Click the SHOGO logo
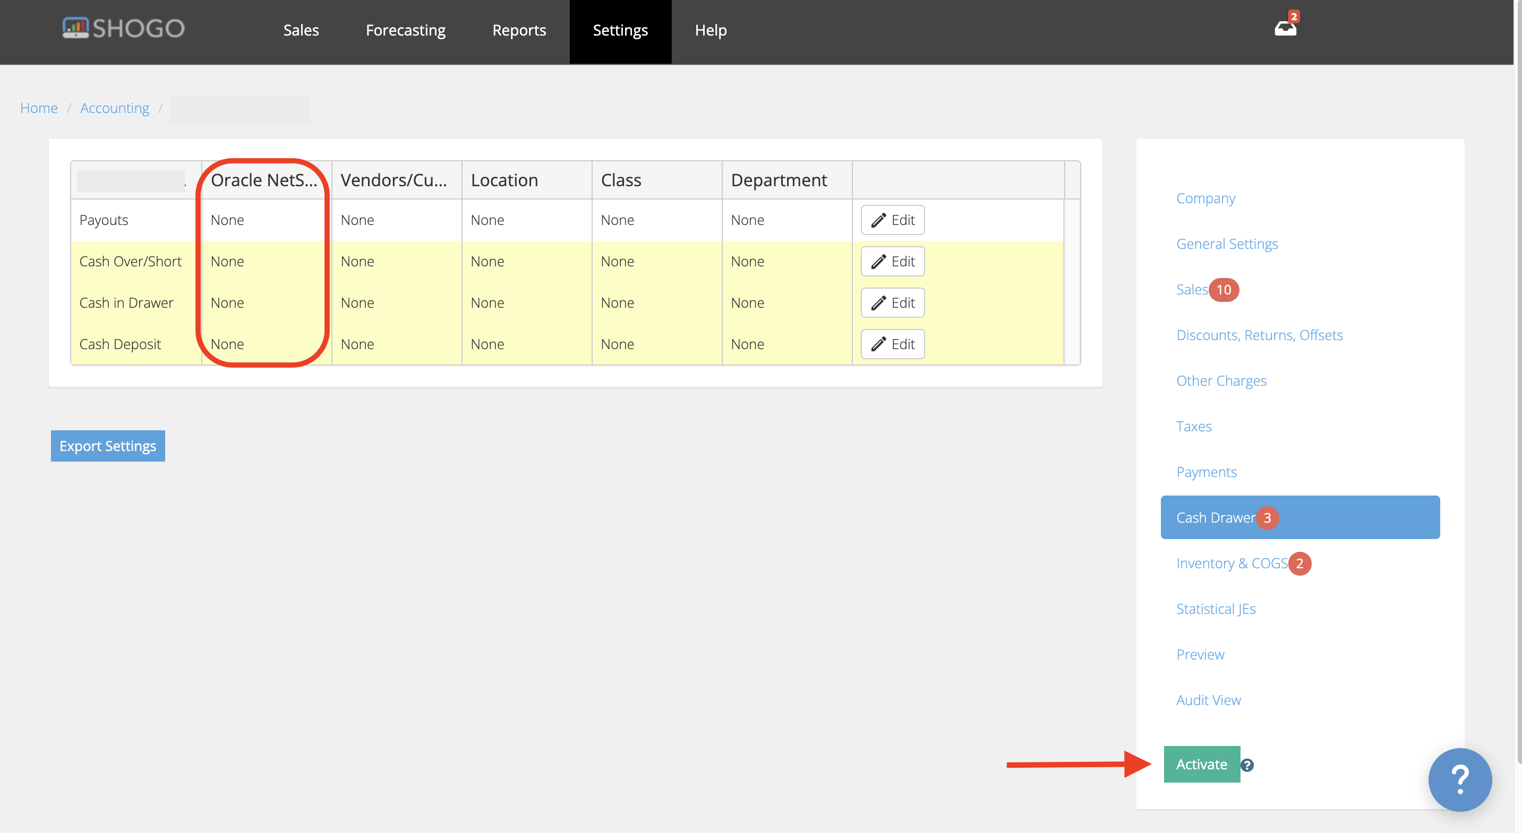The height and width of the screenshot is (833, 1522). (x=122, y=27)
